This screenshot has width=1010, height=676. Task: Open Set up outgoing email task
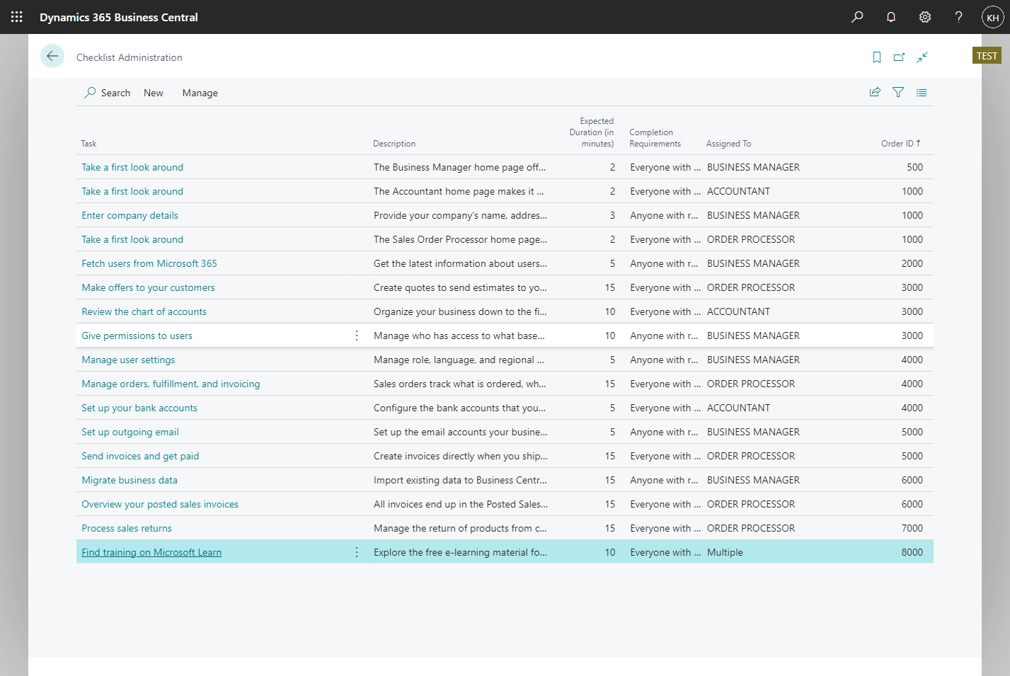click(x=130, y=432)
